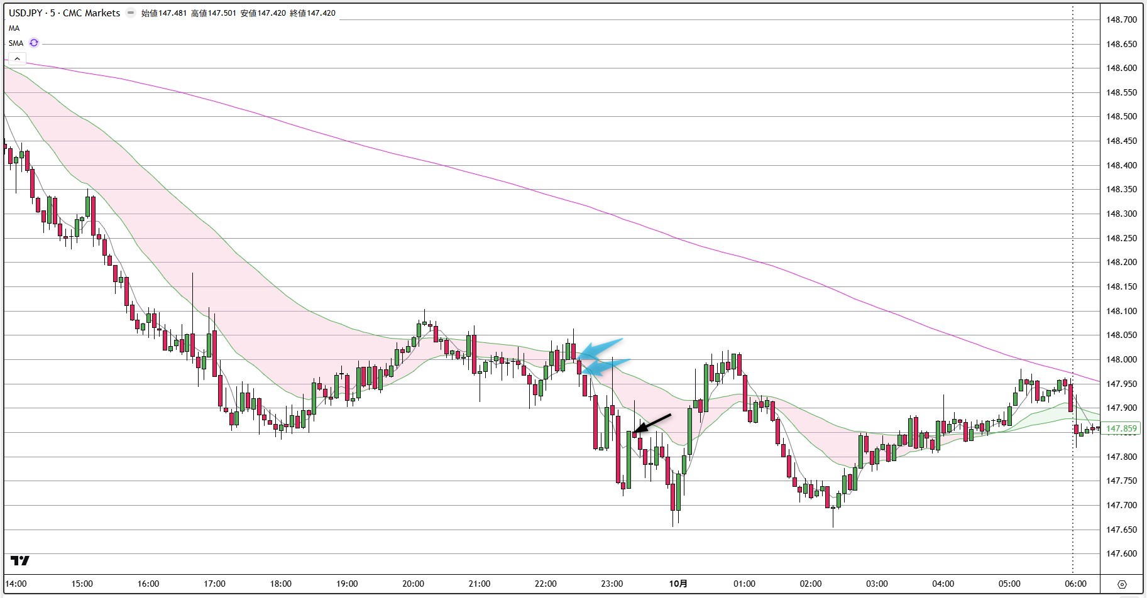The image size is (1147, 598).
Task: Click the 終値 147.420 close value
Action: click(x=312, y=13)
